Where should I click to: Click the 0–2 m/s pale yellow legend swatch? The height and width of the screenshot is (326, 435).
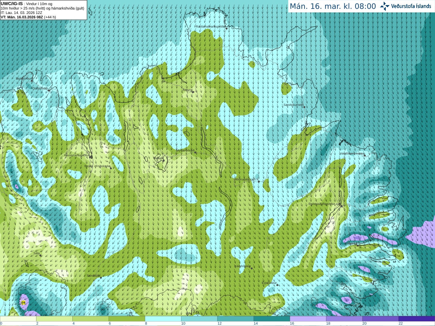[x=18, y=319]
